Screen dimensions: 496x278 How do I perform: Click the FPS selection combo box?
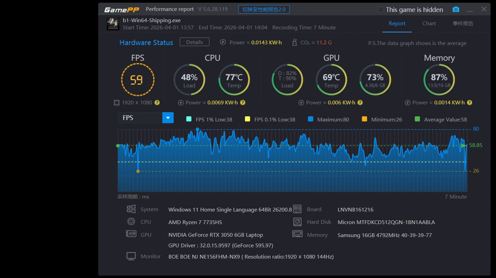[x=140, y=118]
